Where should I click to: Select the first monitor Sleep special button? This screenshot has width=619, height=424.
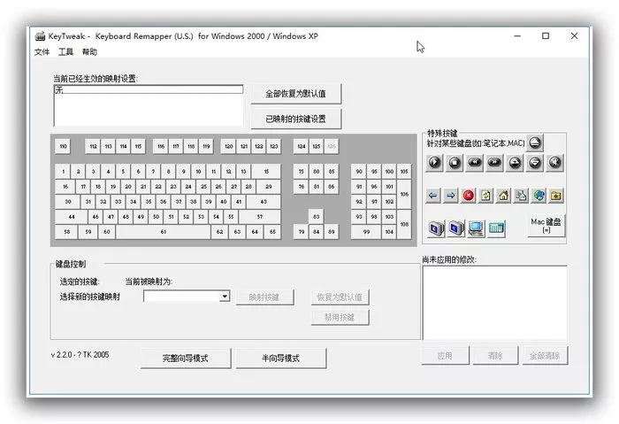click(436, 228)
